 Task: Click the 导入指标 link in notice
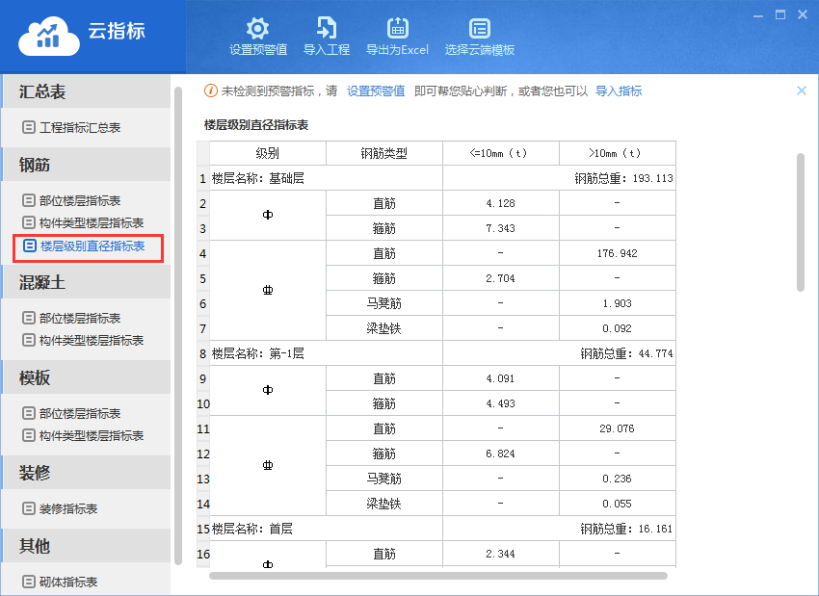[x=619, y=91]
